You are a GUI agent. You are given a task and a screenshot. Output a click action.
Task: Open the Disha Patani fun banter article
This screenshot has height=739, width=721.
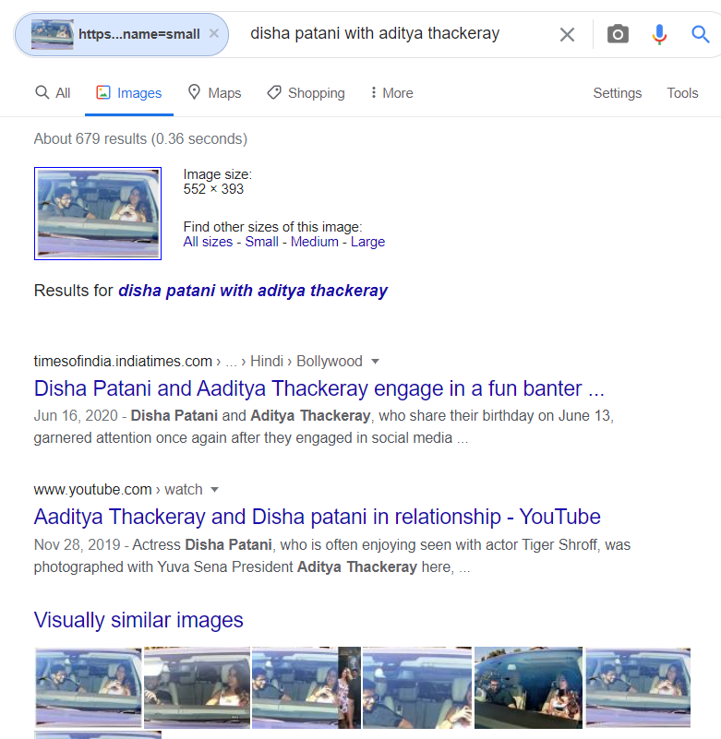click(x=318, y=388)
